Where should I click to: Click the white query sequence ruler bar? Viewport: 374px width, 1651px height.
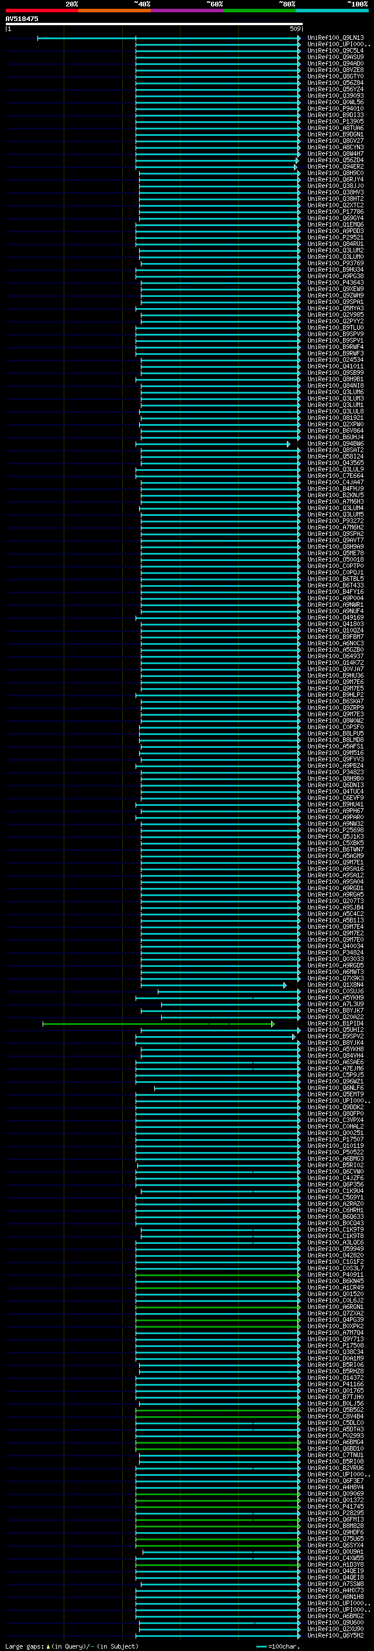[154, 23]
